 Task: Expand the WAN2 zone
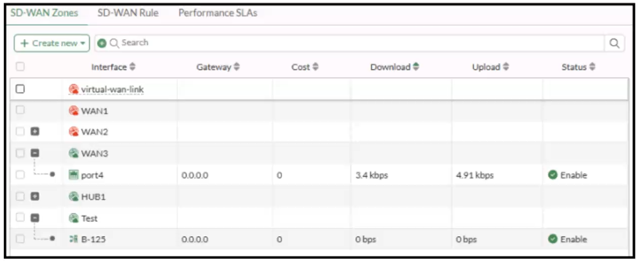tap(35, 132)
